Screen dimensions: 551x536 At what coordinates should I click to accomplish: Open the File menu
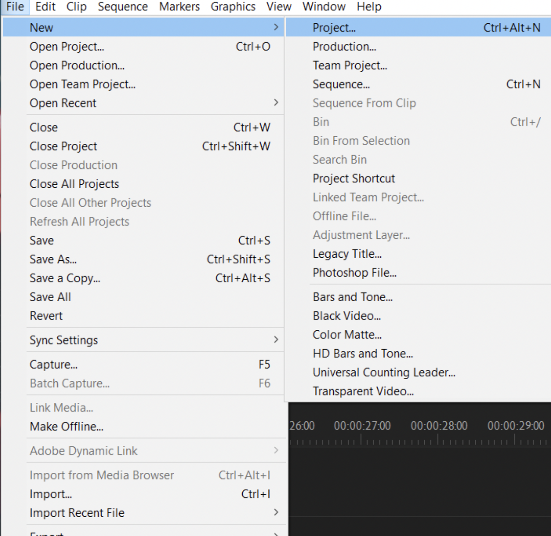15,7
